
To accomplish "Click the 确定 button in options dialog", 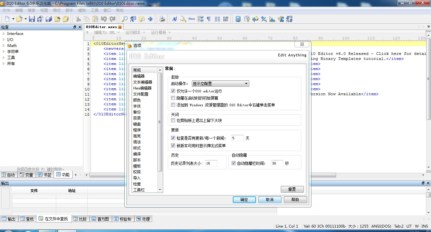I will (x=244, y=200).
